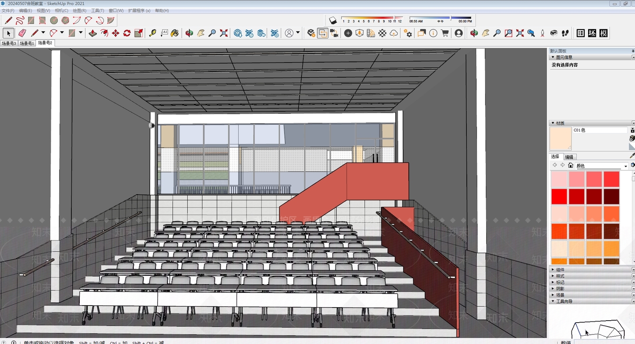635x344 pixels.
Task: Collapse the 工具向导 panel
Action: pos(553,301)
